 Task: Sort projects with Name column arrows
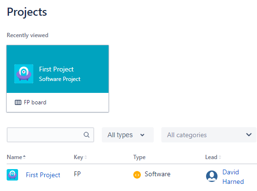pos(24,157)
